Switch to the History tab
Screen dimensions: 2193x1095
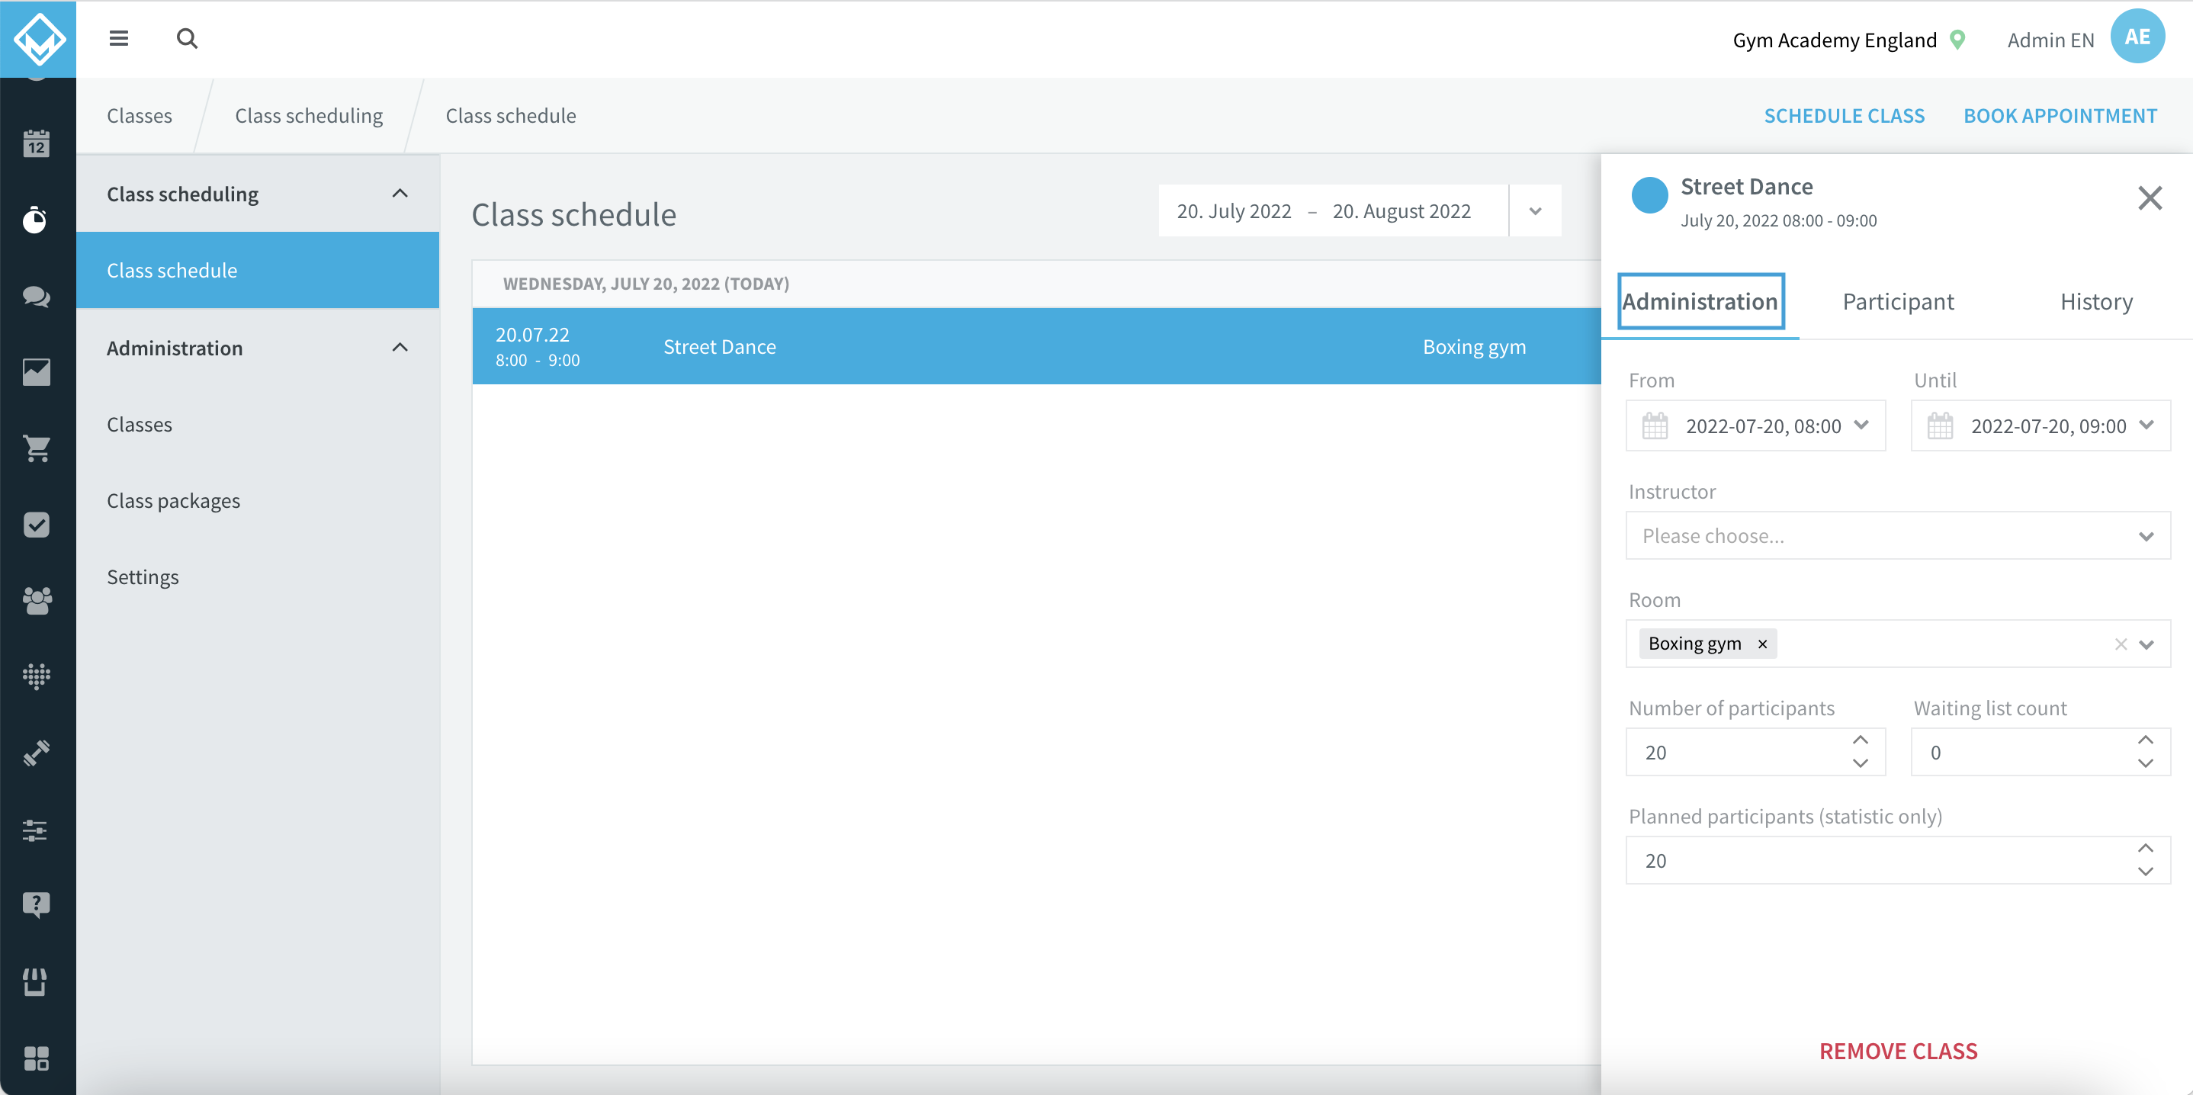(x=2096, y=301)
